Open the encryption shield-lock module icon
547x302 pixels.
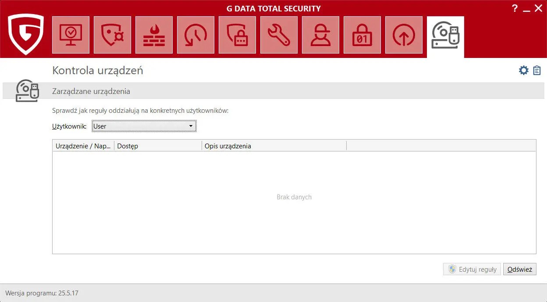(237, 35)
